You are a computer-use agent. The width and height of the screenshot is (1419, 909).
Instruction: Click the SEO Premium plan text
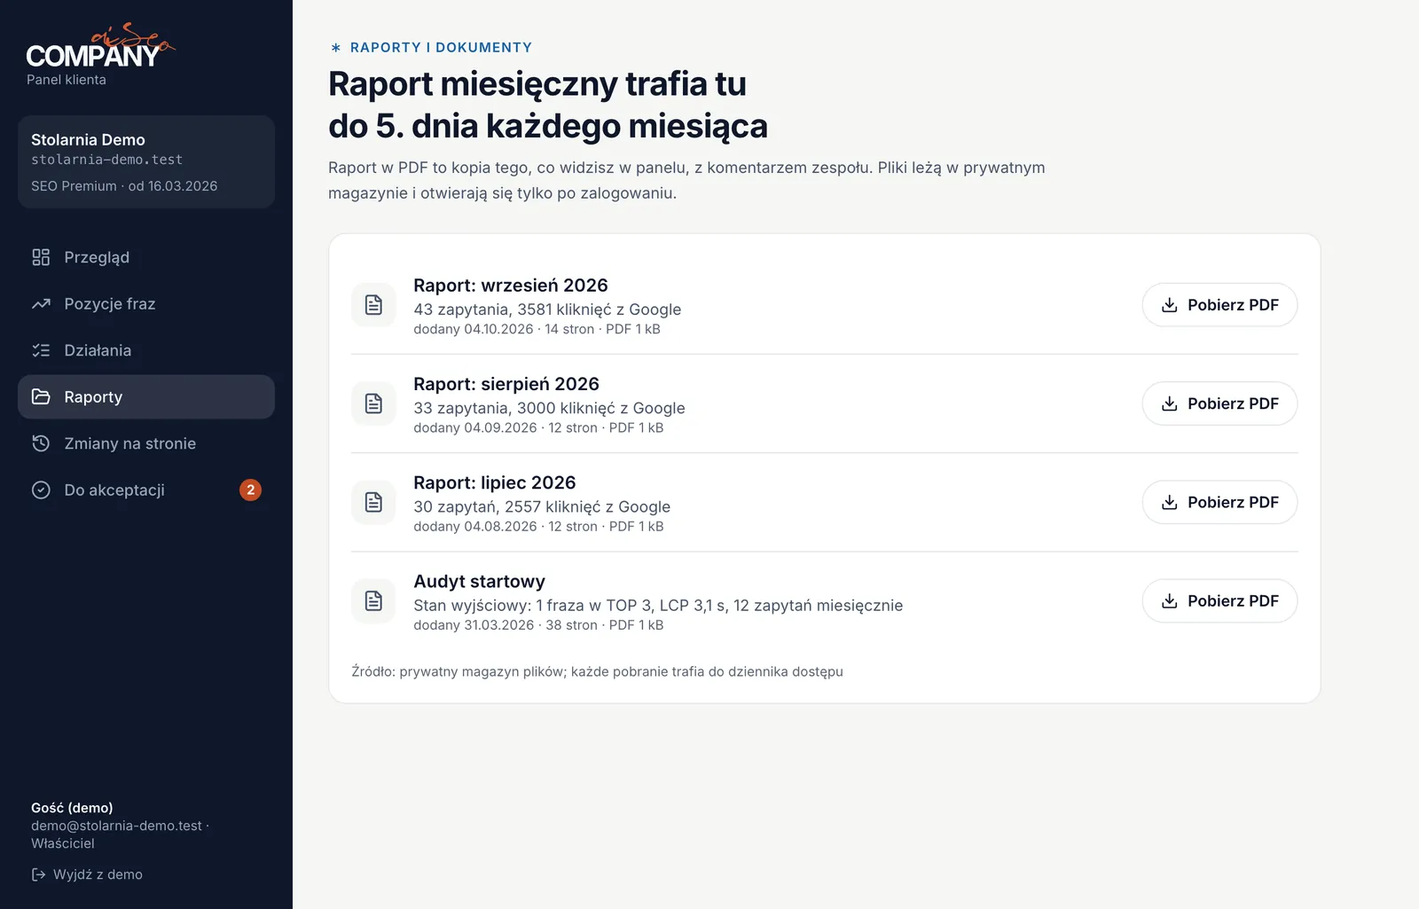coord(74,186)
